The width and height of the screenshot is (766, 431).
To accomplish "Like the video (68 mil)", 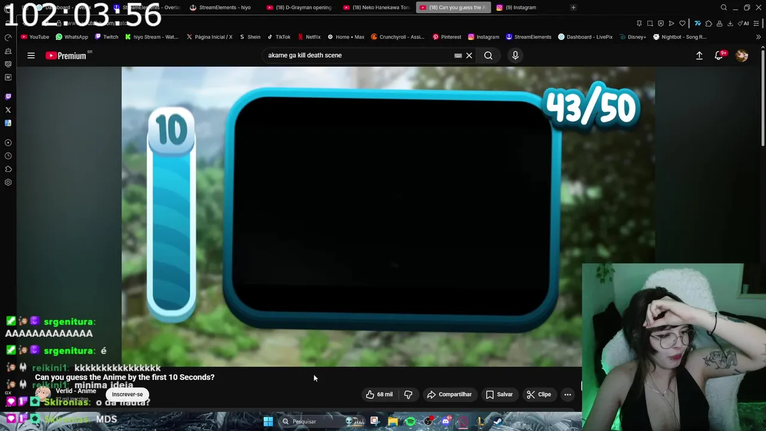I will point(379,394).
